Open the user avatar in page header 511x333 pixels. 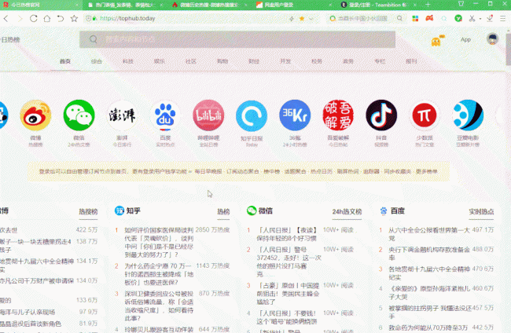(492, 39)
